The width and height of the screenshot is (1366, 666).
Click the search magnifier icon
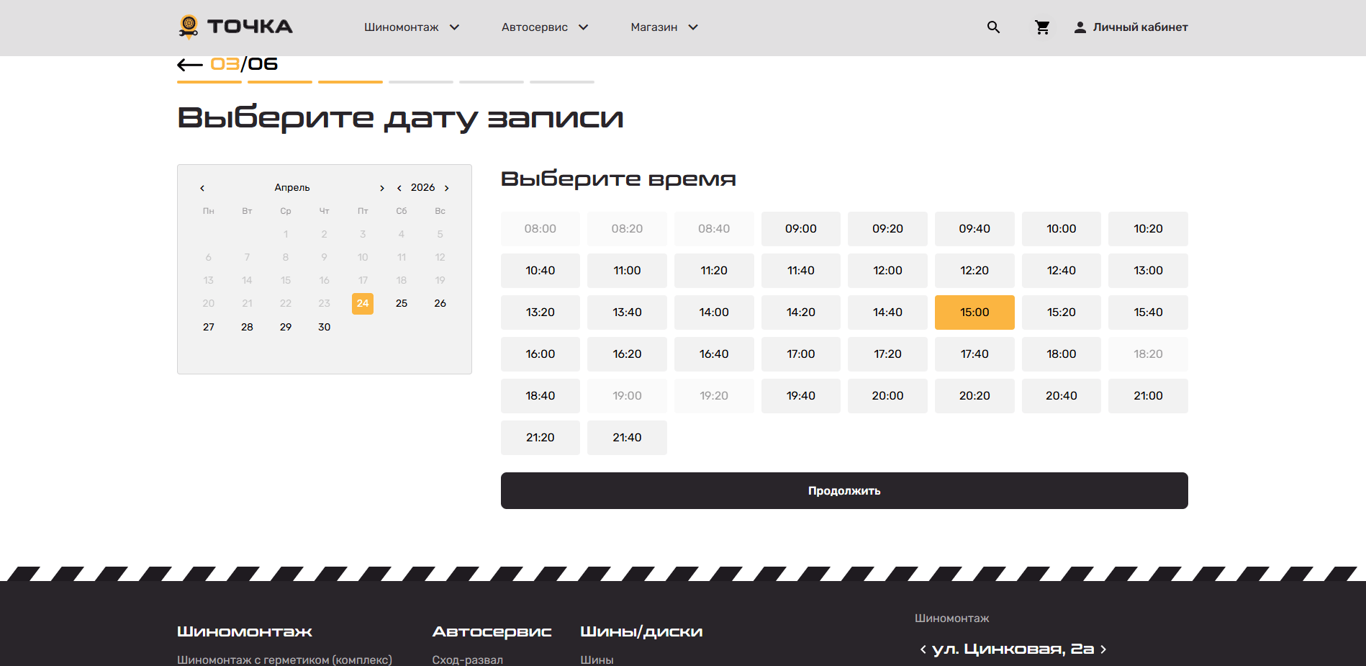tap(993, 27)
